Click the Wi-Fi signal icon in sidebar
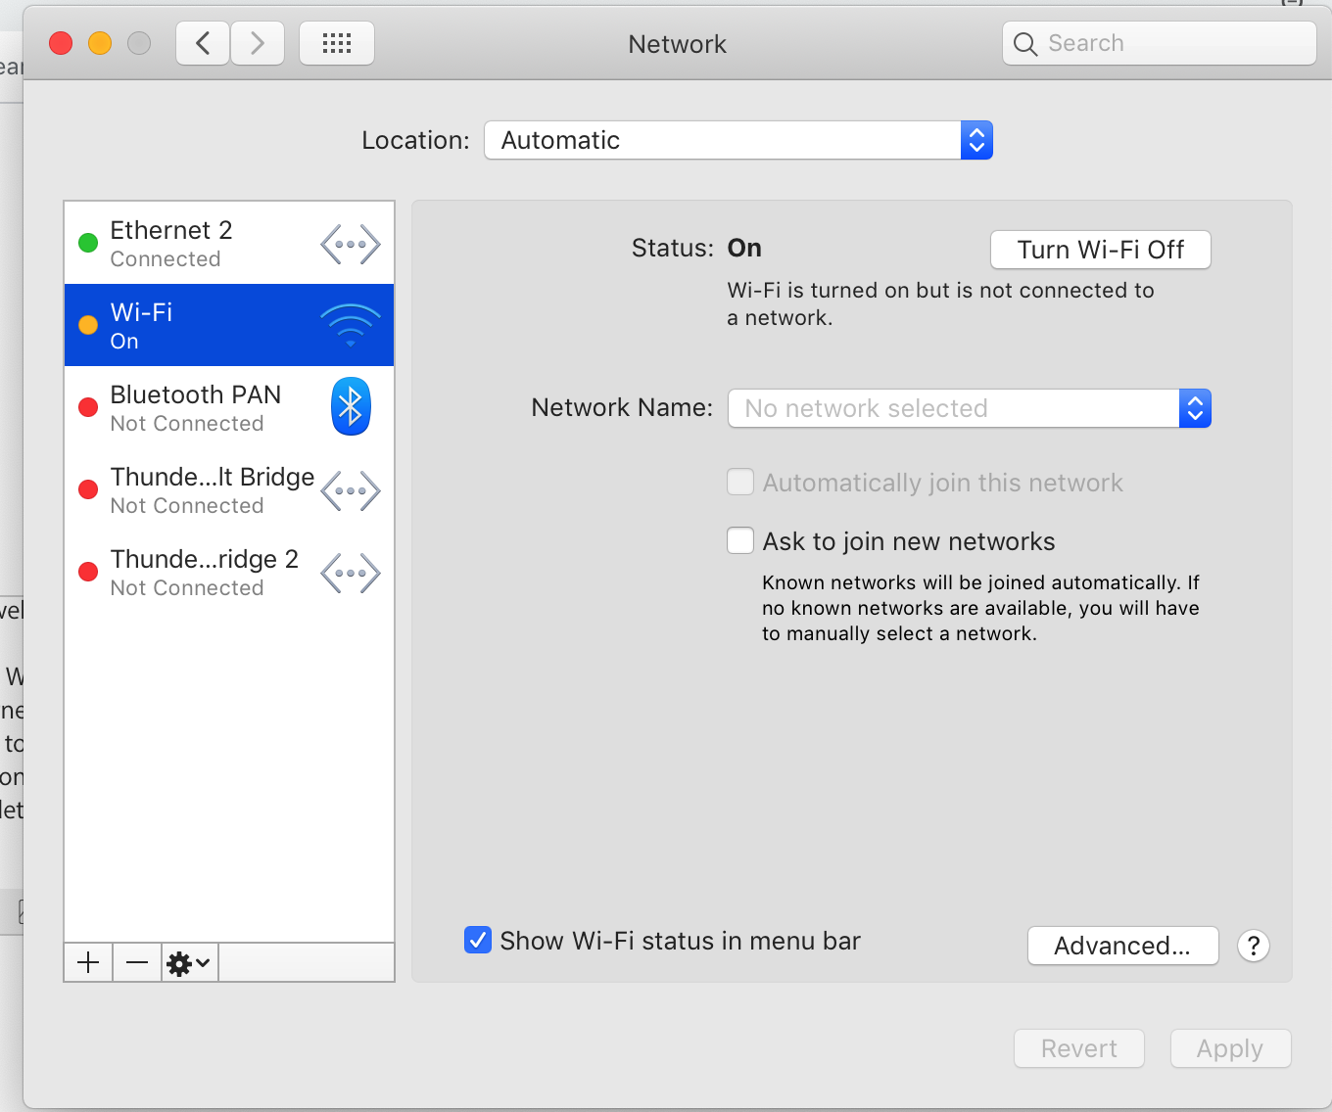 (x=351, y=326)
